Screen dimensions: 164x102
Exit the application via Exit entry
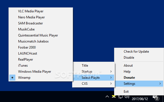coord(139,92)
